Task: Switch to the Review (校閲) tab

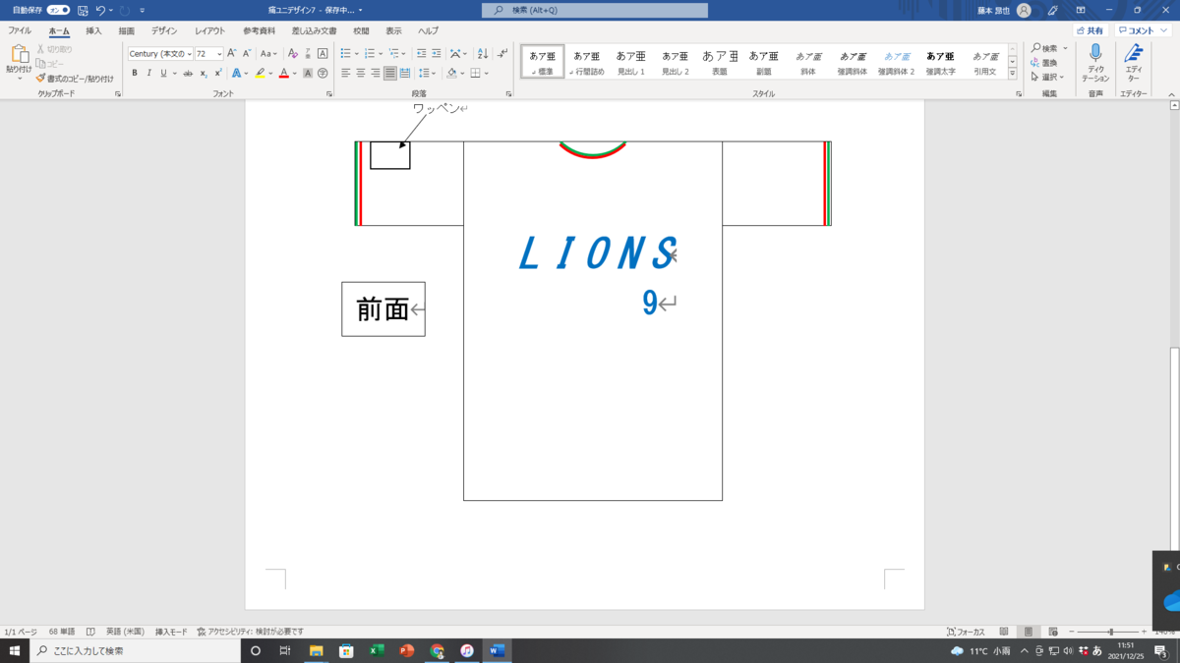Action: 361,30
